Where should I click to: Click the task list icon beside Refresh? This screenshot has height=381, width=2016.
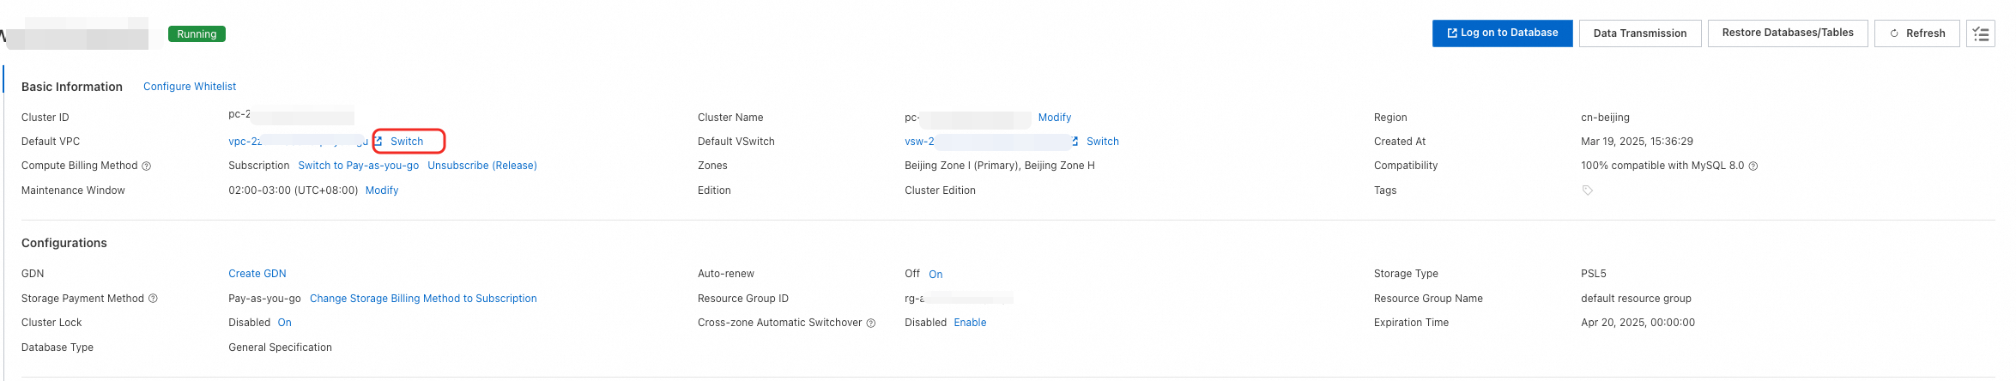1980,33
